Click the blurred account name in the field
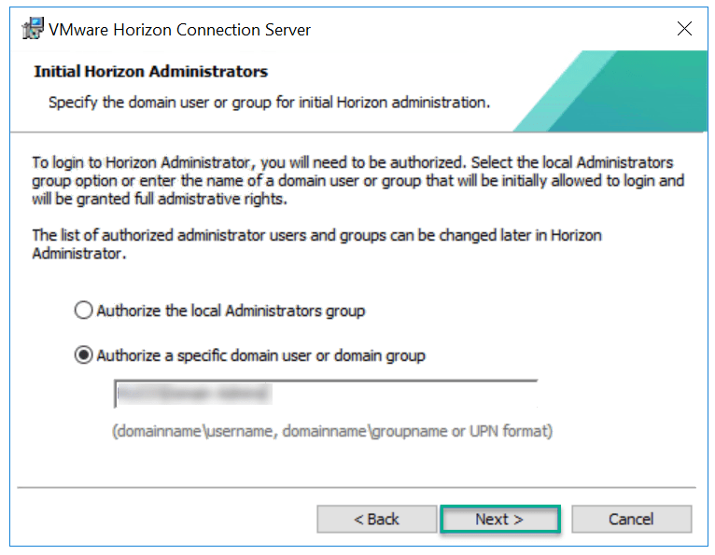Screen dimensions: 715x555 [x=191, y=395]
